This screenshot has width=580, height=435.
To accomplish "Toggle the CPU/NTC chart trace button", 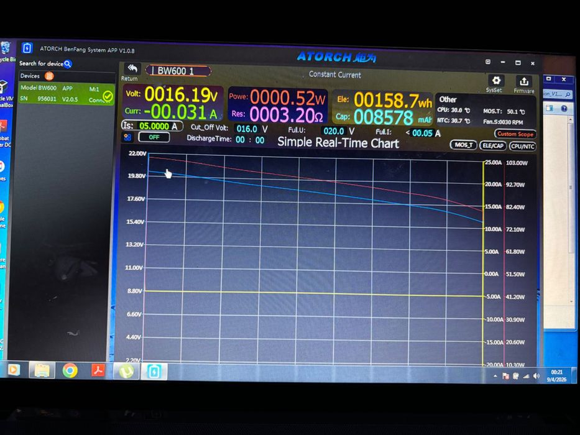I will [522, 146].
